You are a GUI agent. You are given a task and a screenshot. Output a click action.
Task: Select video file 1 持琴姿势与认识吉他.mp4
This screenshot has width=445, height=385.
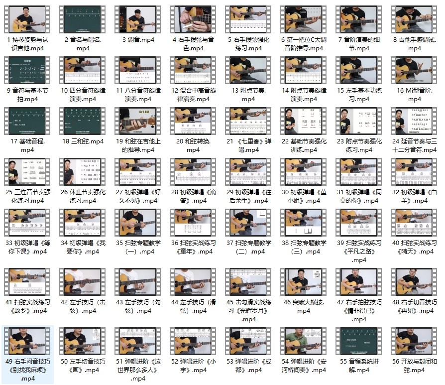[27, 19]
